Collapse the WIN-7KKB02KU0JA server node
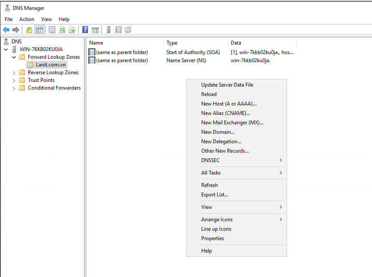 [x=6, y=50]
